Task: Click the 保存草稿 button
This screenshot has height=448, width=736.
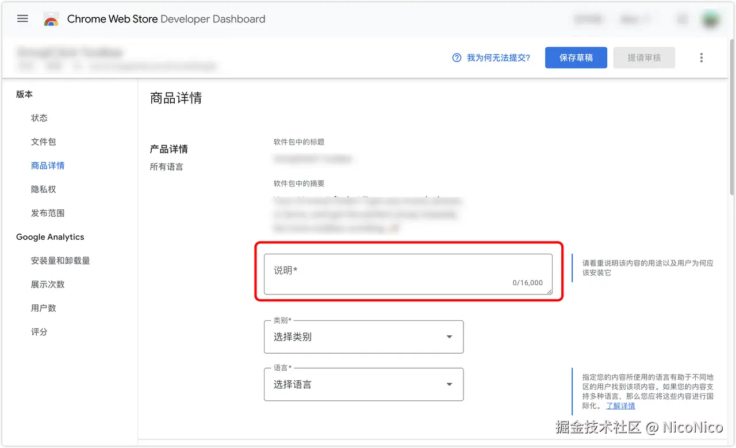Action: 576,58
